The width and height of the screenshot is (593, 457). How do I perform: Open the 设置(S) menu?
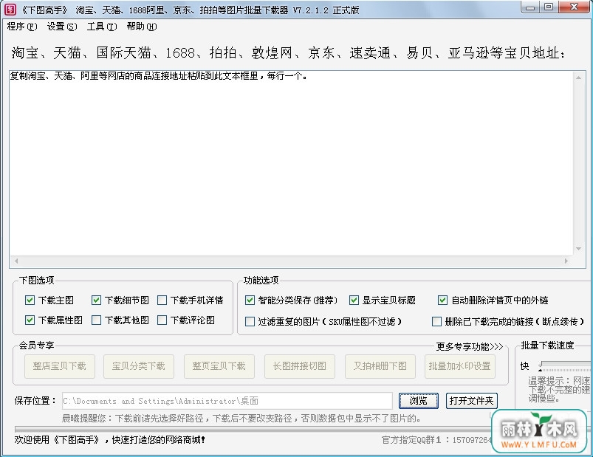62,27
